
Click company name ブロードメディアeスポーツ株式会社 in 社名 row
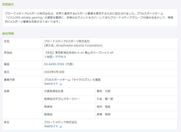click(x=67, y=41)
